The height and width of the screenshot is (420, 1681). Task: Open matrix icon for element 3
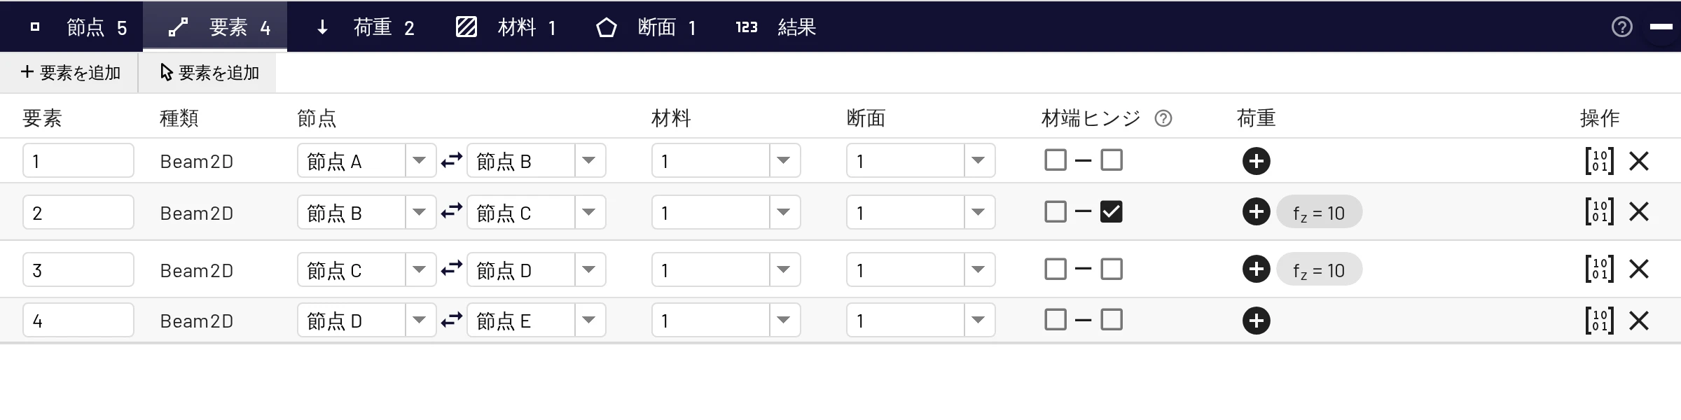point(1599,269)
